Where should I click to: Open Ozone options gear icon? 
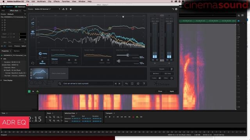point(138,84)
